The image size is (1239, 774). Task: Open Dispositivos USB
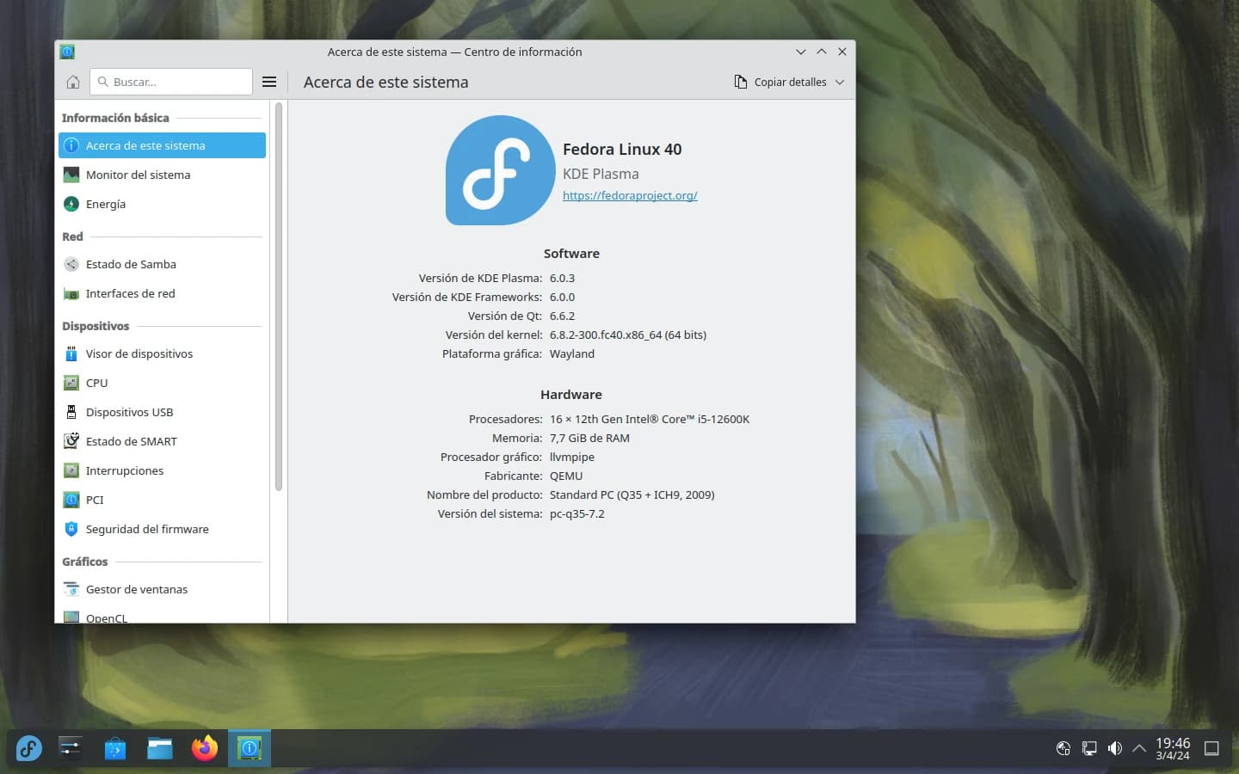click(162, 412)
